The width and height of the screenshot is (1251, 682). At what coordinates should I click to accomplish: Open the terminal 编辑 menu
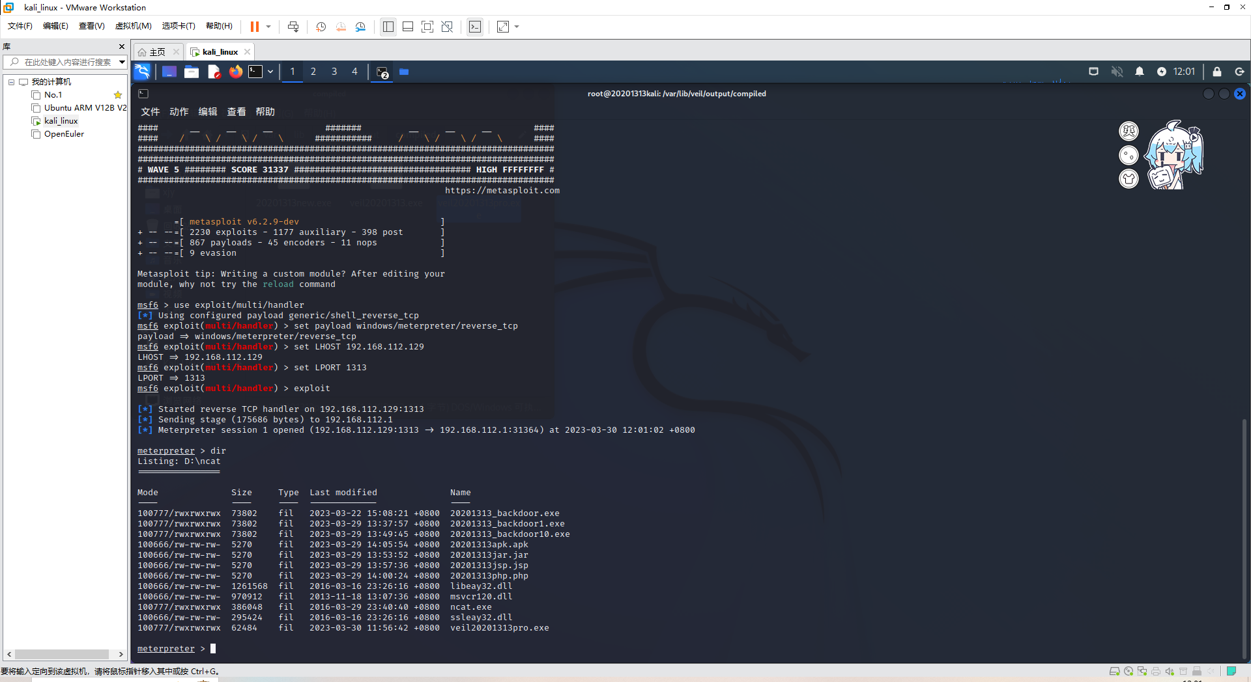click(208, 112)
